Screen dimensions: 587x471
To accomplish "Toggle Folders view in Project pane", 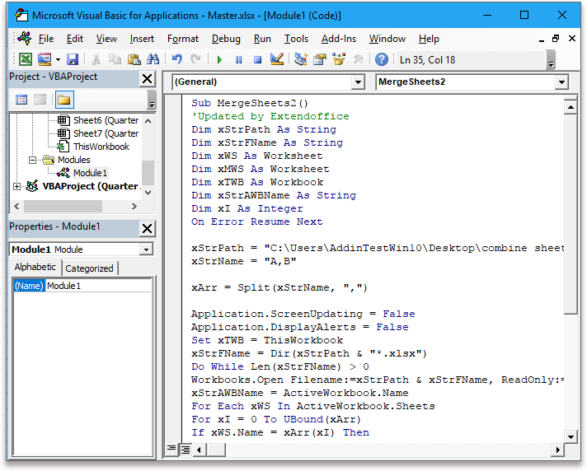I will tap(63, 100).
